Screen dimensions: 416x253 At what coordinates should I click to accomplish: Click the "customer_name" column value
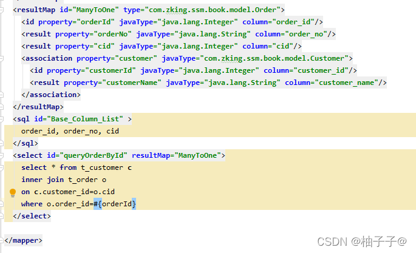point(347,83)
